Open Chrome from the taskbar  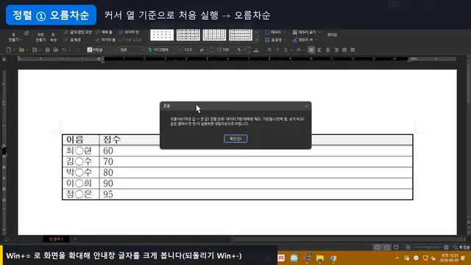[333, 258]
